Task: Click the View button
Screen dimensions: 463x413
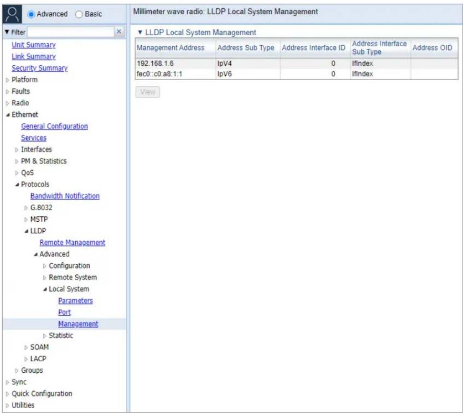Action: pos(148,92)
